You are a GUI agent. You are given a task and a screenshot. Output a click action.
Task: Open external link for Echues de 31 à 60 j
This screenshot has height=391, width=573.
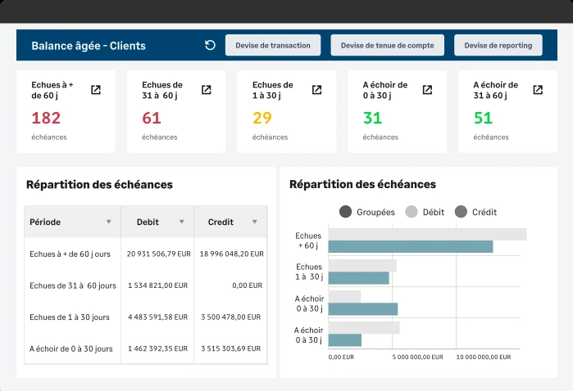click(x=206, y=90)
